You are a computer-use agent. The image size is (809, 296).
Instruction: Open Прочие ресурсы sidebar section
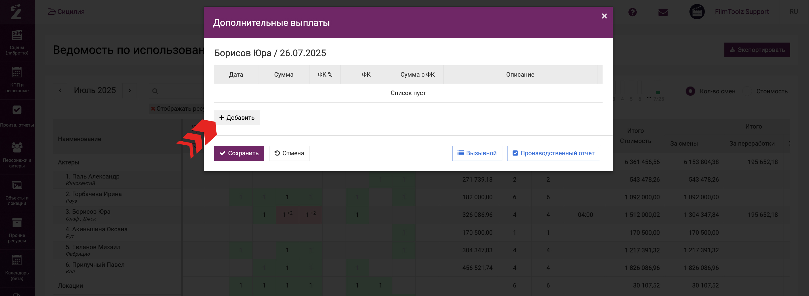point(17,230)
